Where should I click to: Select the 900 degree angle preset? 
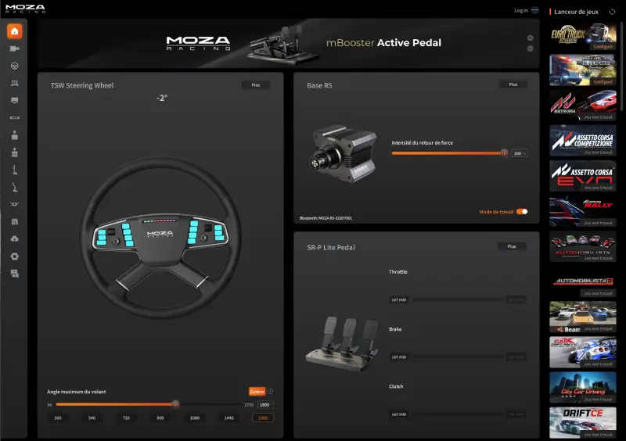pyautogui.click(x=160, y=418)
